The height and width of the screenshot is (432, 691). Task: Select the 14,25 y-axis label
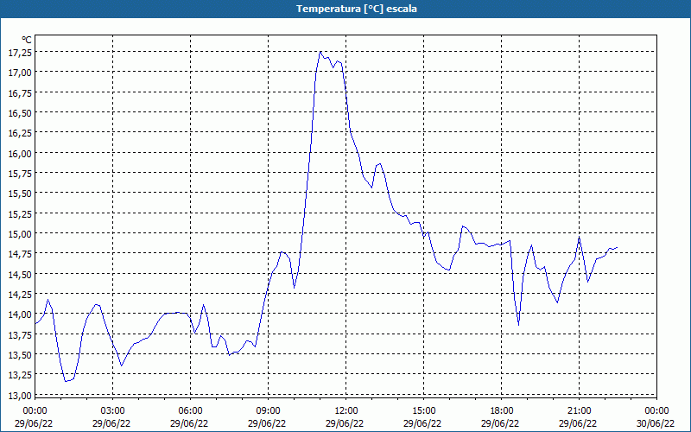20,294
